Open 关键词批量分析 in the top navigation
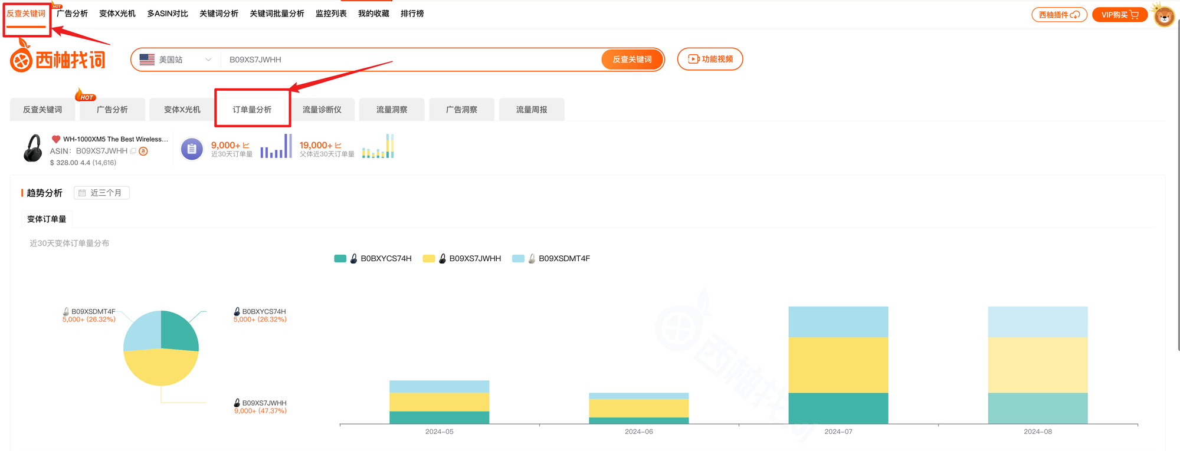Viewport: 1180px width, 451px height. (277, 14)
